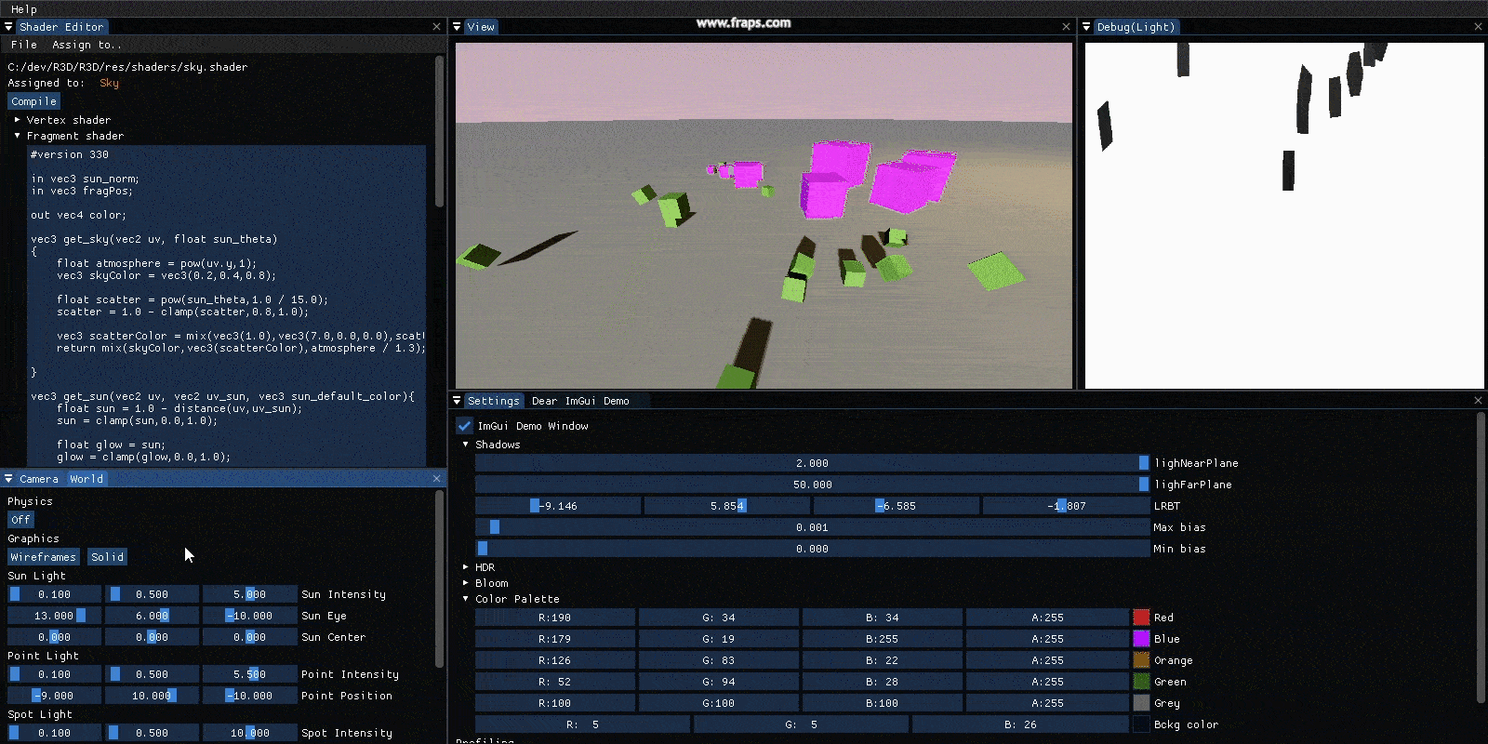Image resolution: width=1488 pixels, height=744 pixels.
Task: Collapse the Debug(Light) window triangle icon
Action: [1086, 27]
